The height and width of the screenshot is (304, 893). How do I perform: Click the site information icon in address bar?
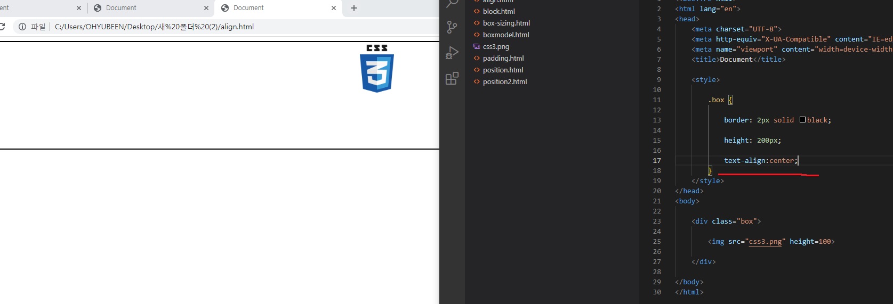(x=22, y=27)
